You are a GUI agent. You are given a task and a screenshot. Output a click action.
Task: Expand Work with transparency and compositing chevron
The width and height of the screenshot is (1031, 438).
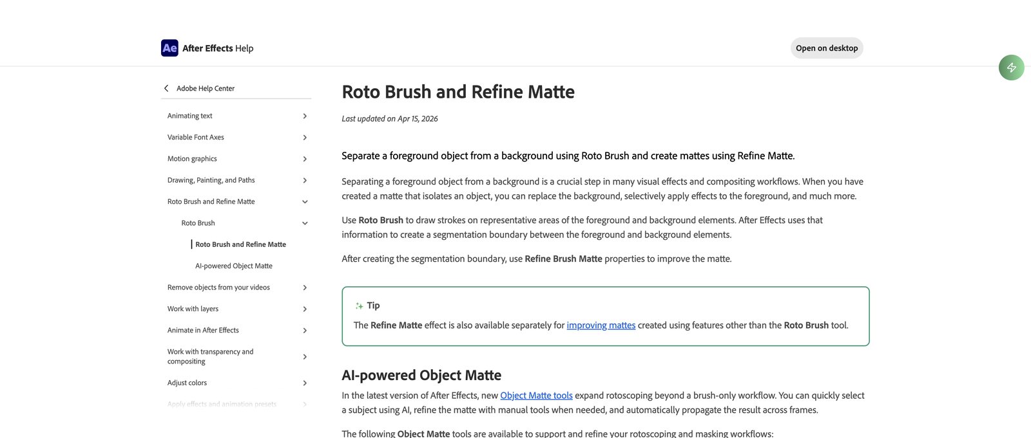[x=305, y=357]
